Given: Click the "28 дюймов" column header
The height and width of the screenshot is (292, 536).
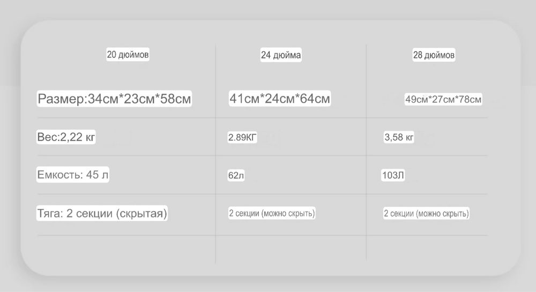Looking at the screenshot, I should tap(434, 55).
